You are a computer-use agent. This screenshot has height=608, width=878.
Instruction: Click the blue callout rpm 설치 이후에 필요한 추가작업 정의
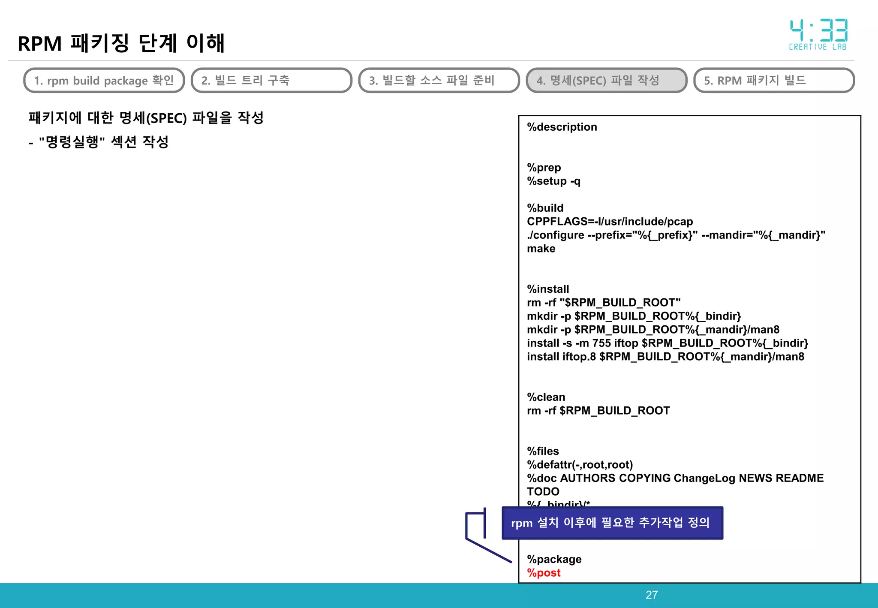click(x=613, y=523)
